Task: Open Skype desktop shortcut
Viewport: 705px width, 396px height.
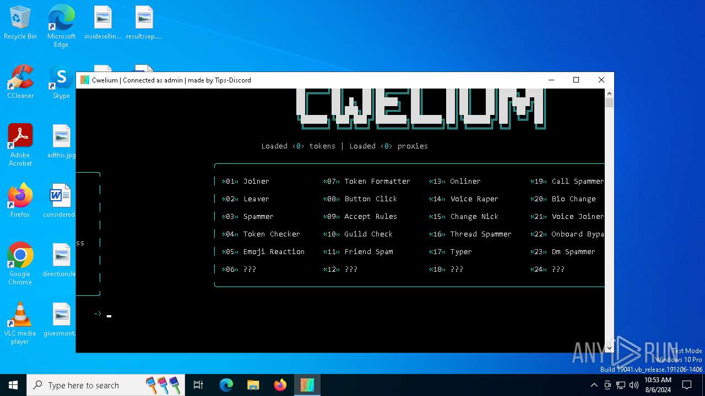Action: pos(61,82)
